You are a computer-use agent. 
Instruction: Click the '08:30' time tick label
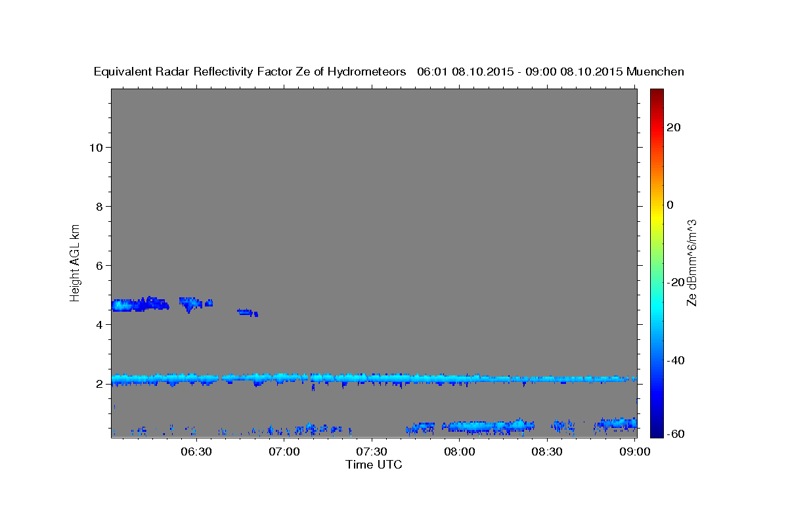(548, 452)
